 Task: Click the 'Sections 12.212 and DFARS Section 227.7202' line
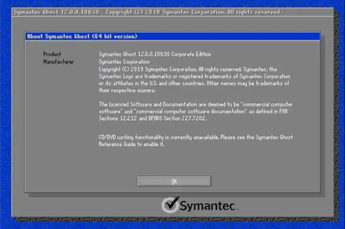pyautogui.click(x=153, y=119)
